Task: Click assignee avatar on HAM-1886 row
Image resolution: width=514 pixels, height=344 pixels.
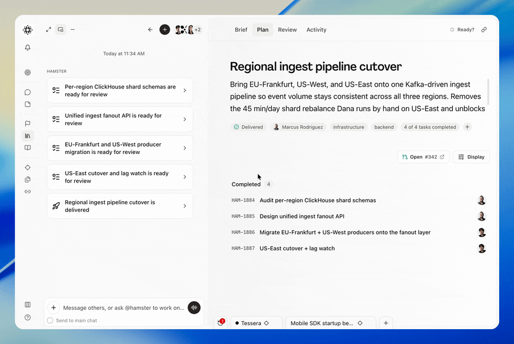Action: [481, 232]
